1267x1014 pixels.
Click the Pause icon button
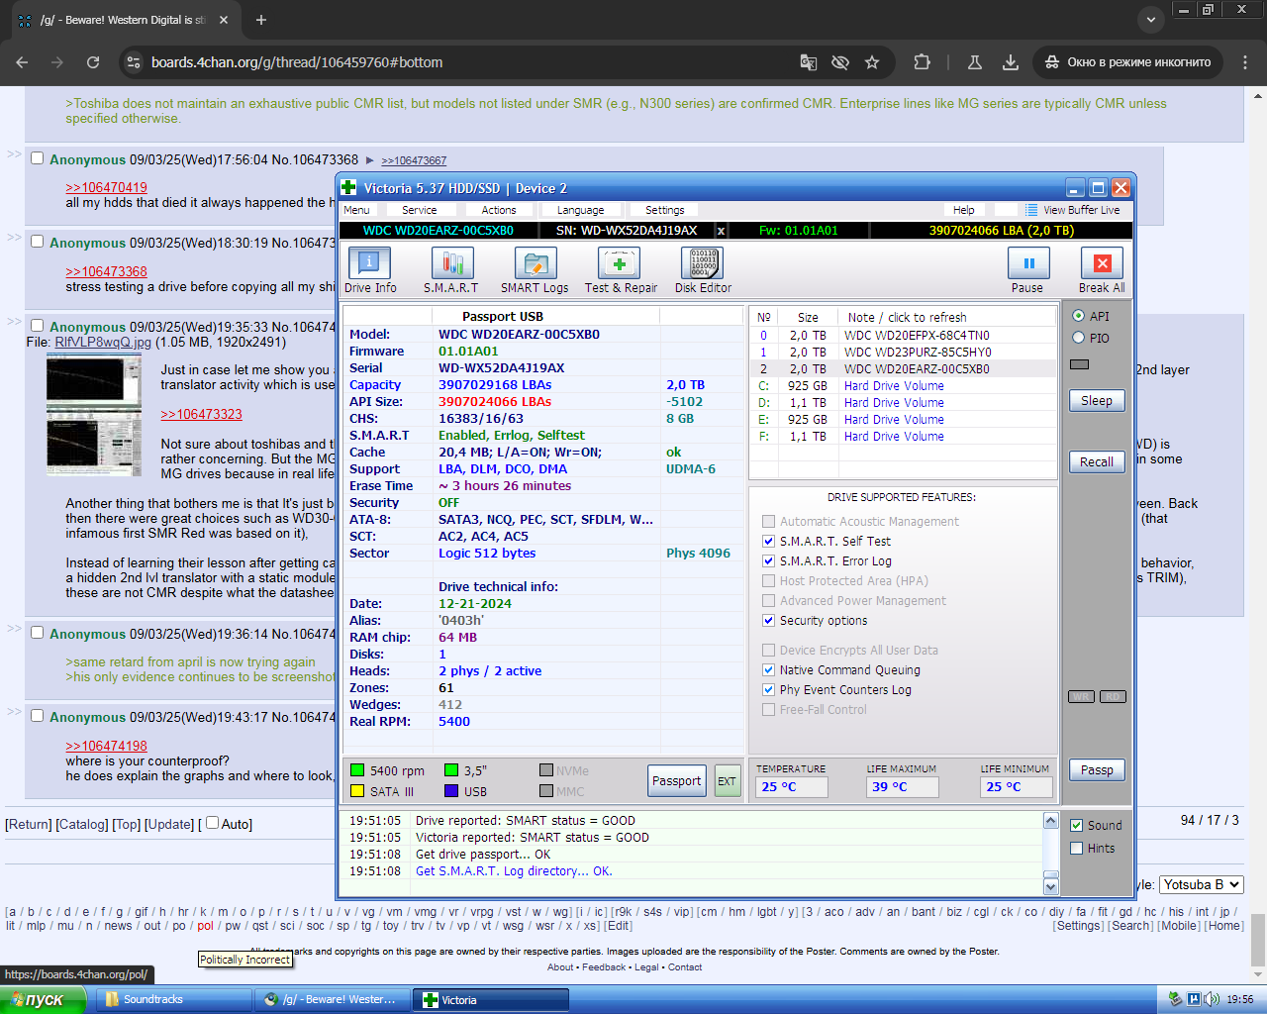pyautogui.click(x=1027, y=263)
